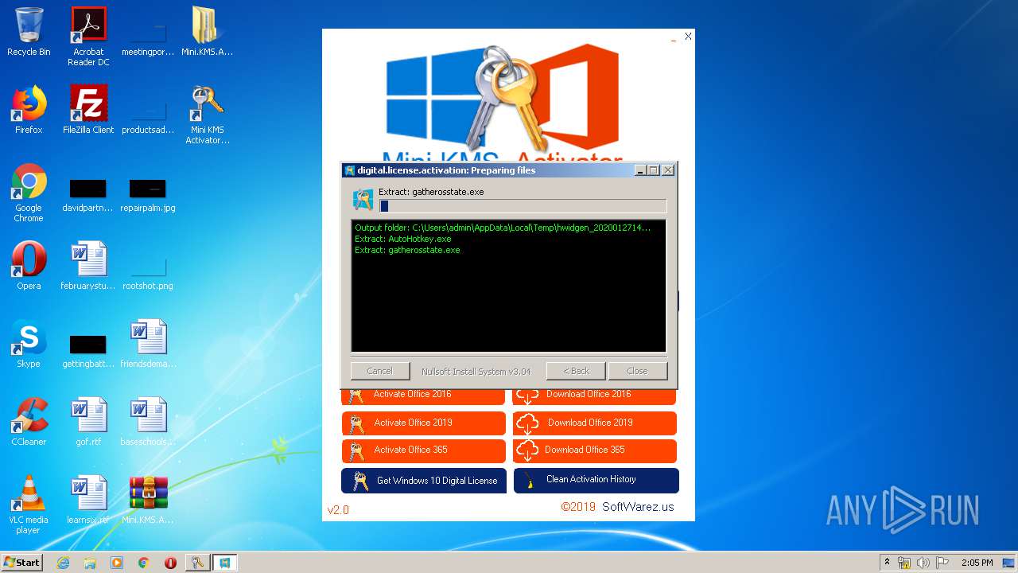Close the Mini KMS Activator window
Screen dimensions: 1018x573
[688, 37]
